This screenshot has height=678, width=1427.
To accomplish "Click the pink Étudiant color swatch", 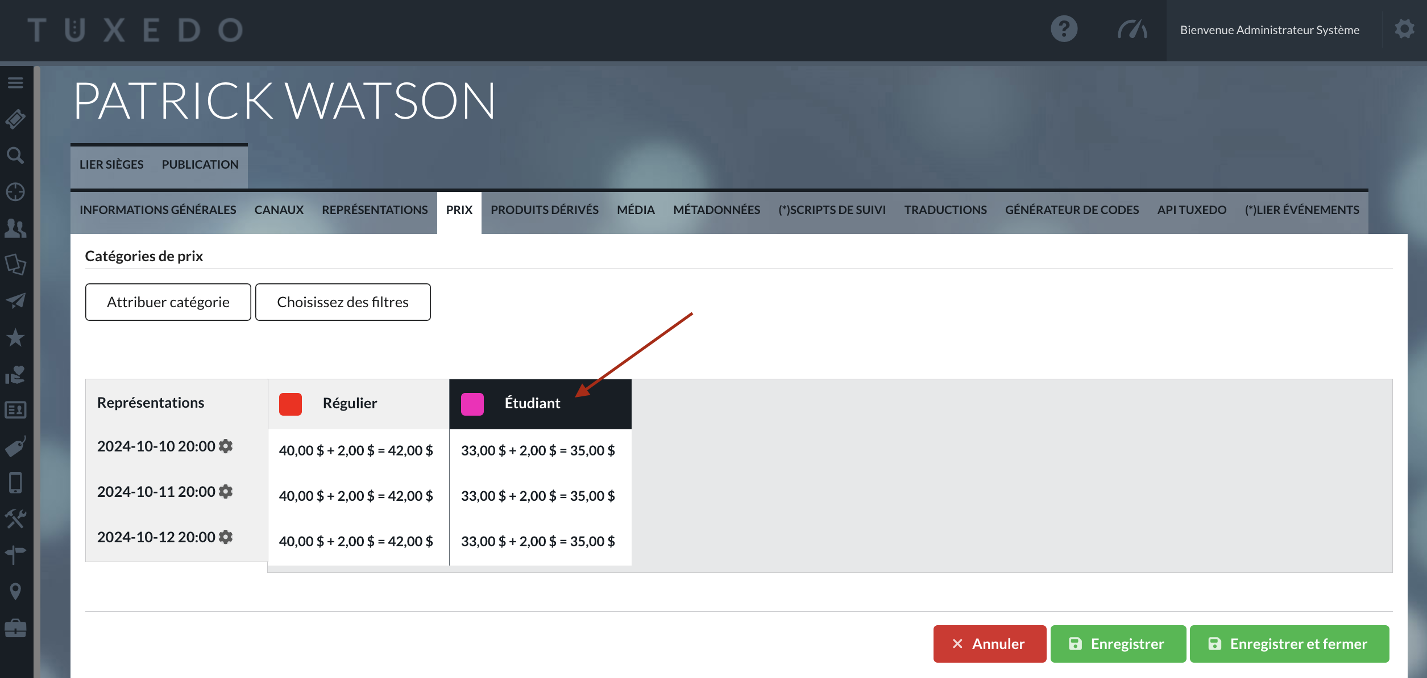I will click(472, 404).
